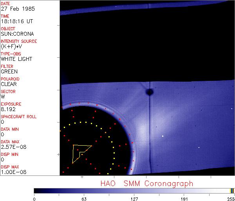This screenshot has width=235, height=201.
Task: Click the 1.00E-08 display max value
Action: tap(12, 172)
